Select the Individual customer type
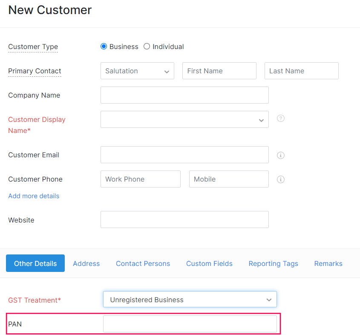The image size is (360, 335). pos(147,46)
